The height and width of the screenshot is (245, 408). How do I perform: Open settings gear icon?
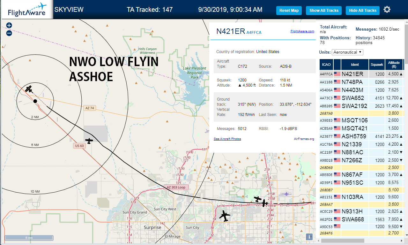click(x=387, y=10)
